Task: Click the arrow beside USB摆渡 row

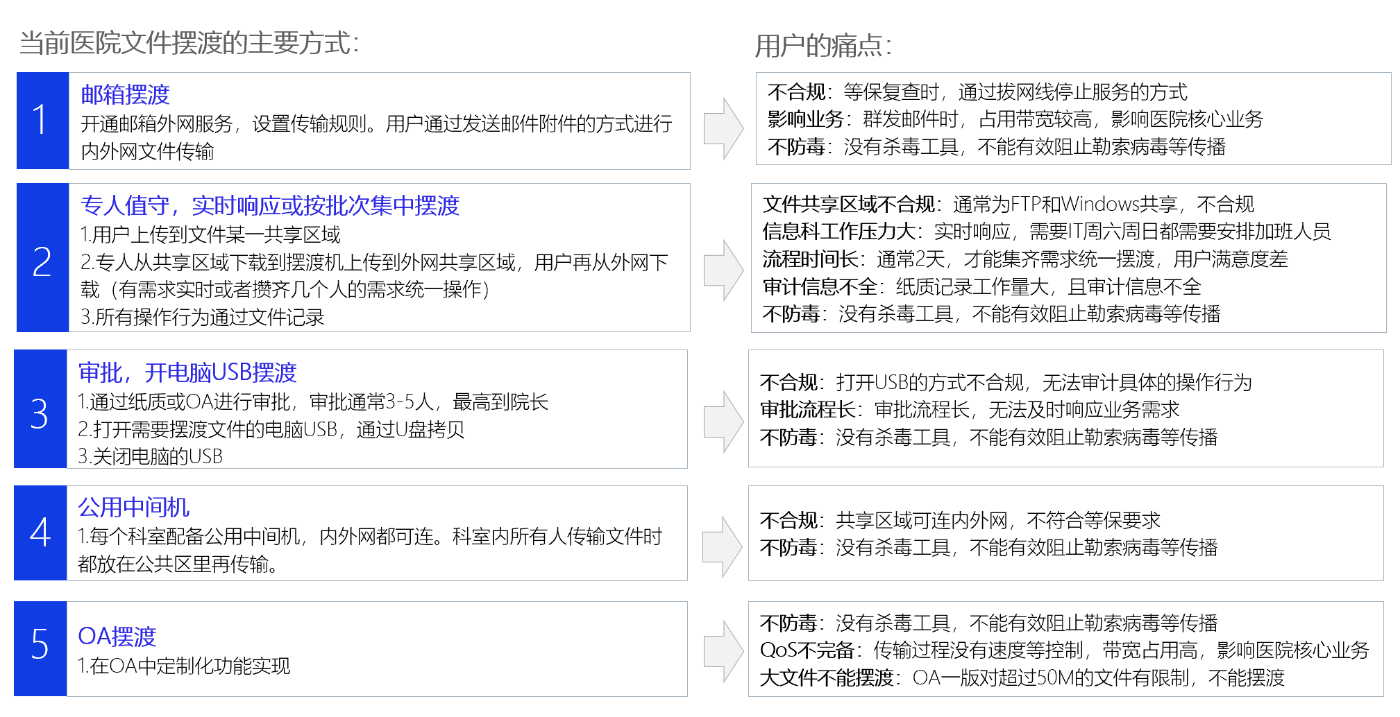Action: pyautogui.click(x=723, y=422)
